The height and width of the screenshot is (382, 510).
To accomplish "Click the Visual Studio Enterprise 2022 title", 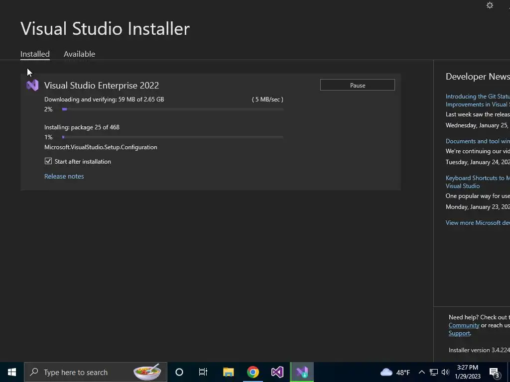I will (x=102, y=86).
